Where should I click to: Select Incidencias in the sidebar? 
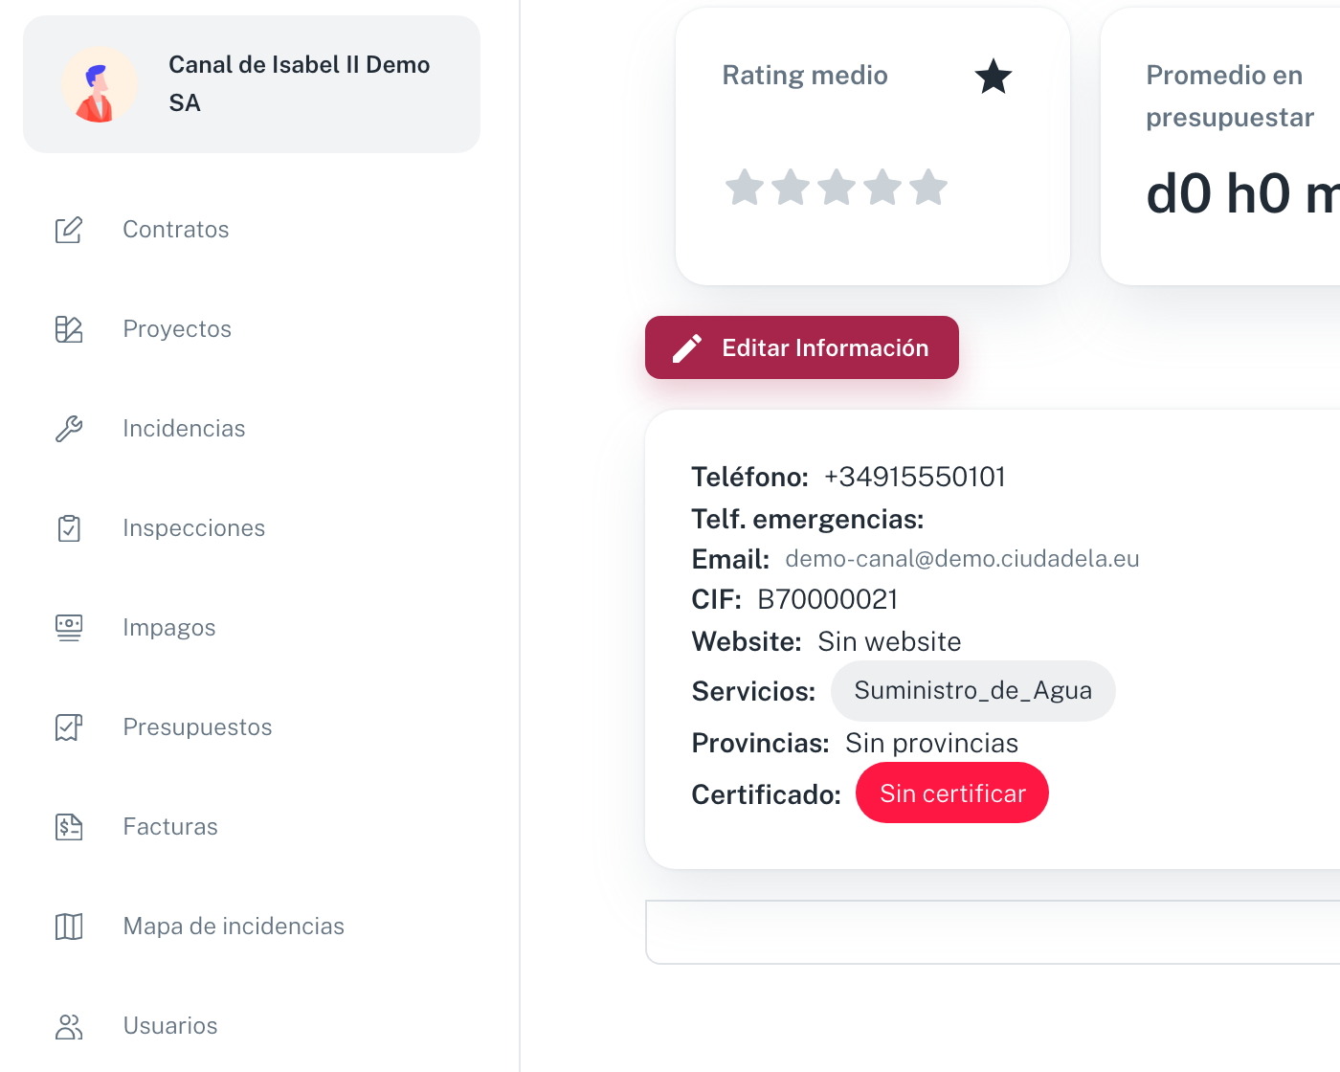(x=184, y=429)
